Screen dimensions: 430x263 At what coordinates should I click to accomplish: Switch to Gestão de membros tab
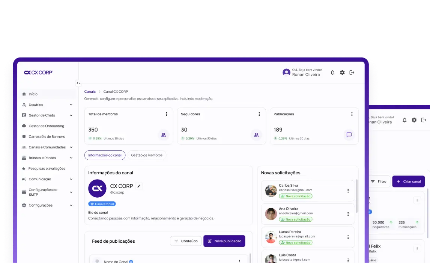click(x=147, y=155)
